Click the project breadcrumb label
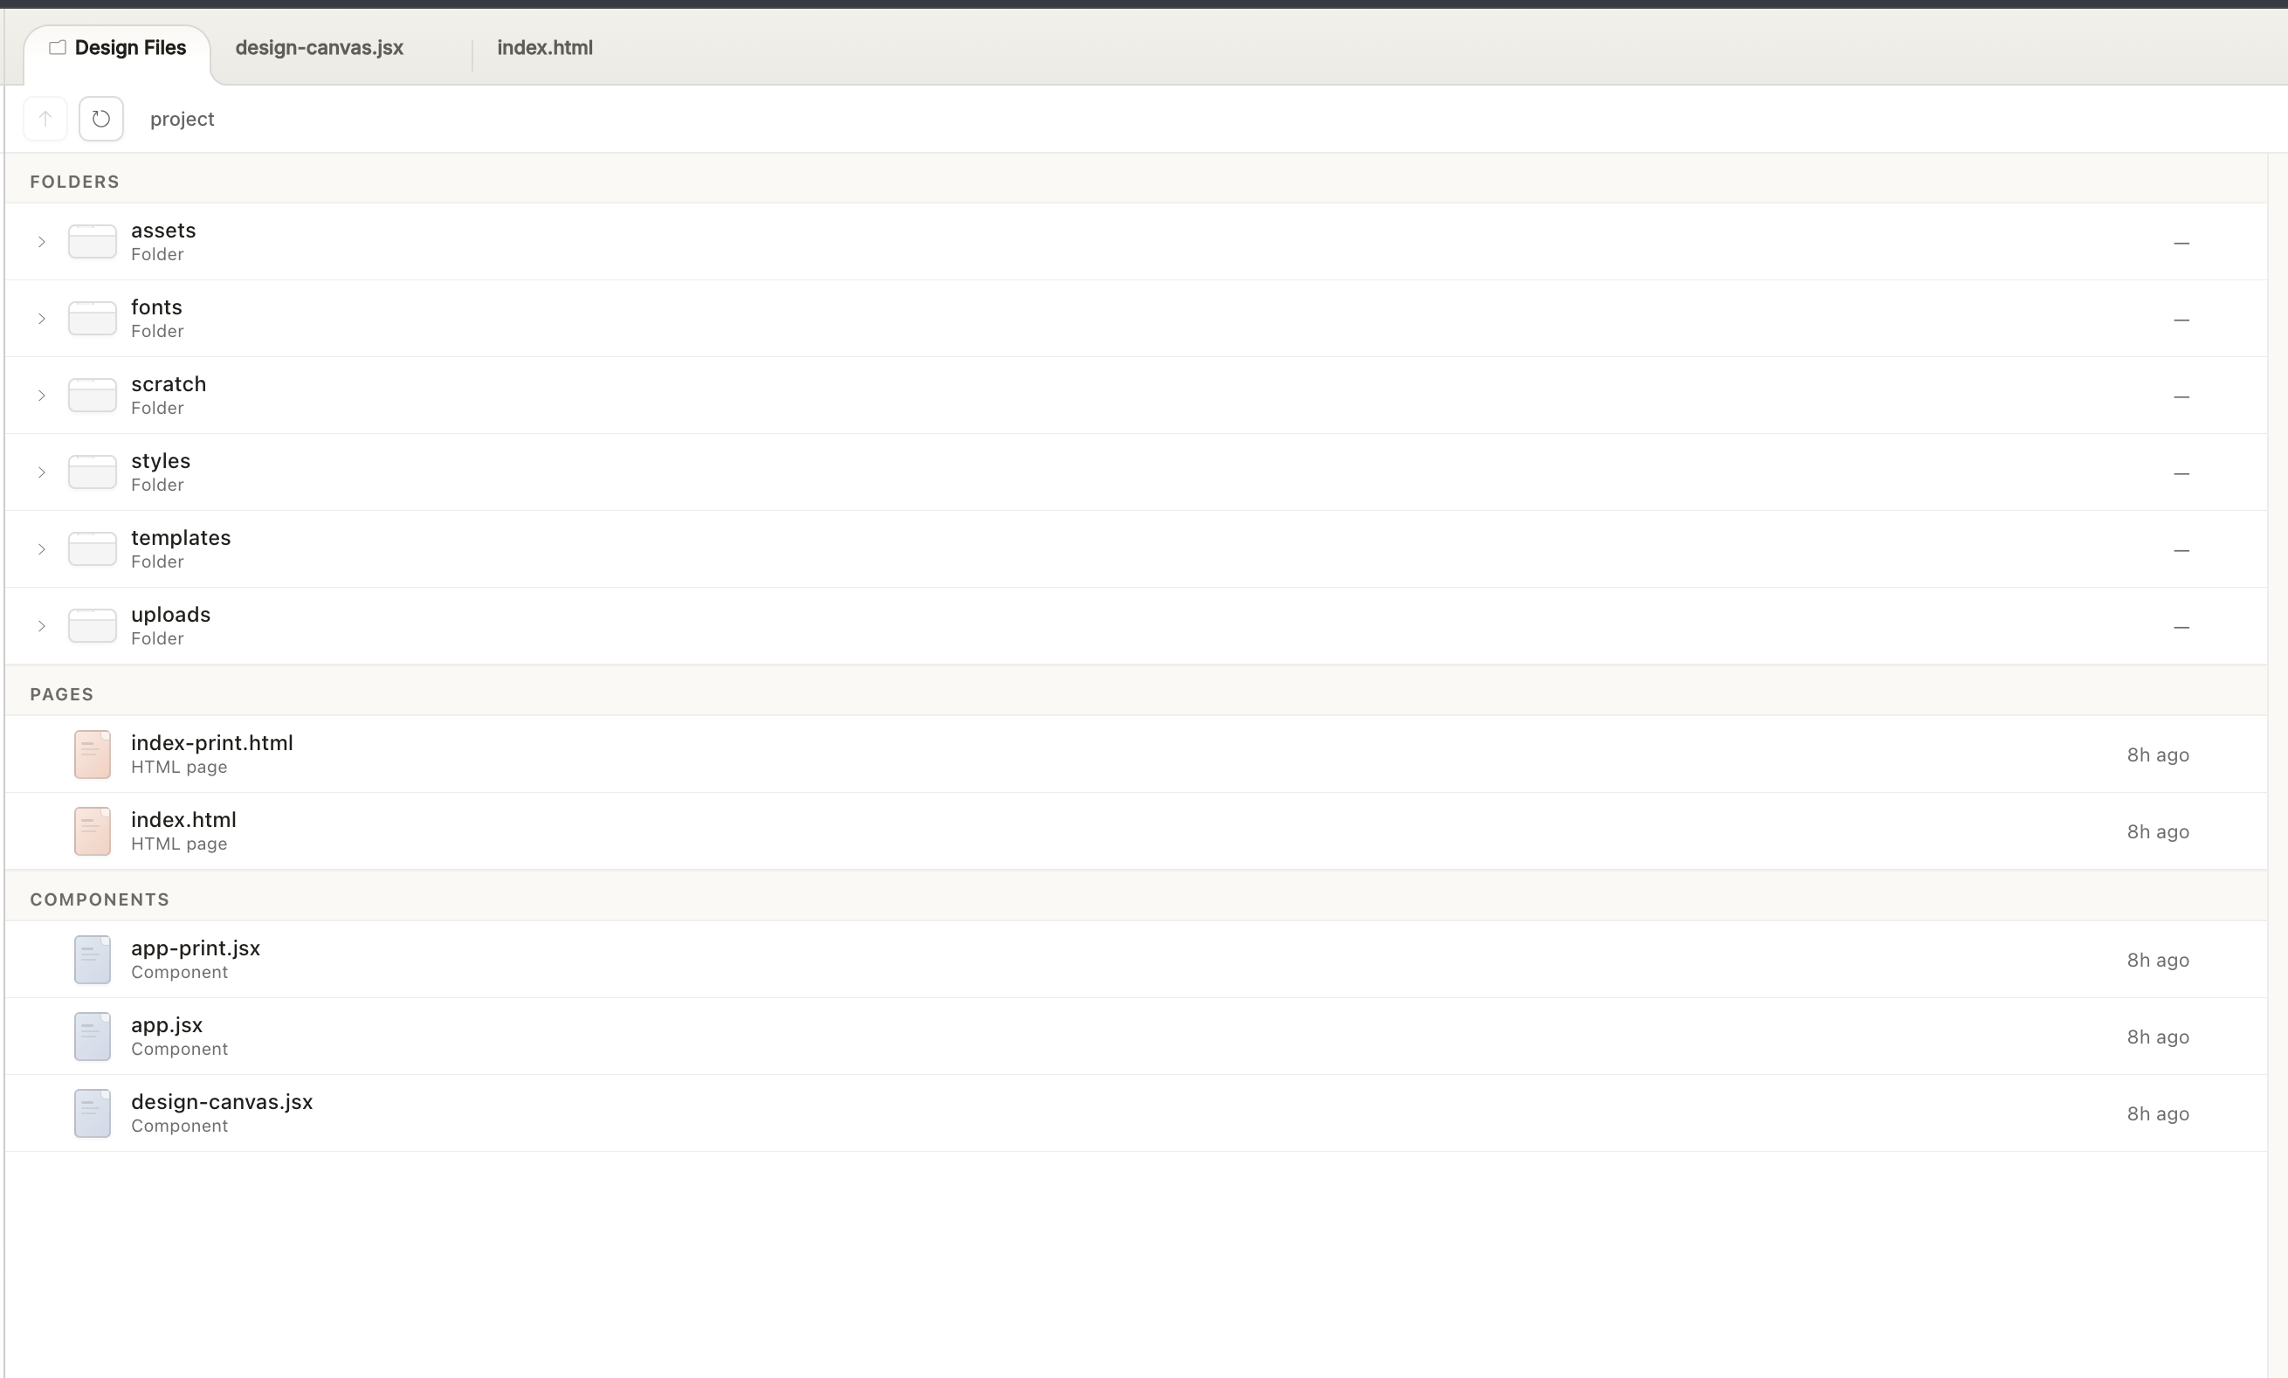This screenshot has height=1378, width=2288. [182, 118]
